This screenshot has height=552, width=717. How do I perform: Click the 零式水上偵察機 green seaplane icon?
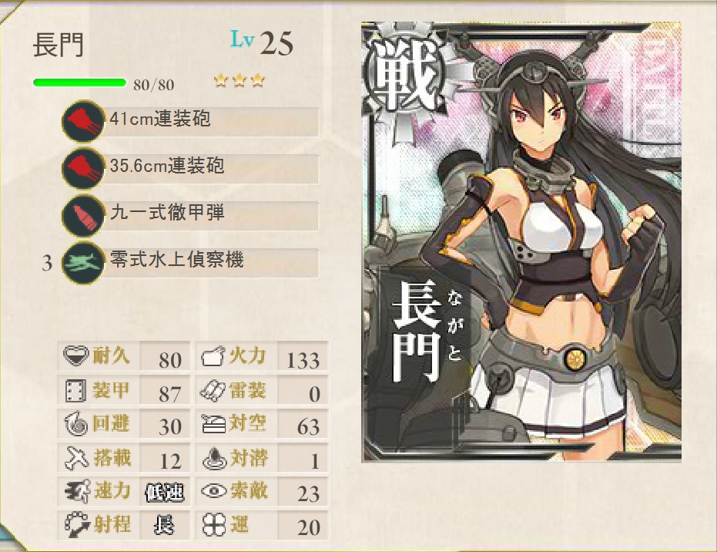pyautogui.click(x=82, y=263)
